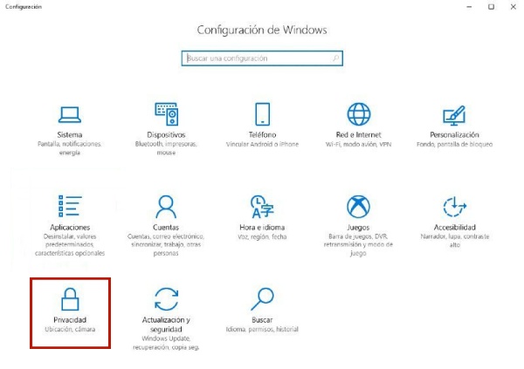The width and height of the screenshot is (524, 369).
Task: Open the Red e Internet globe icon
Action: coord(359,114)
